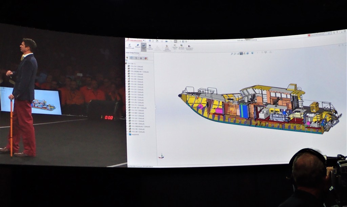Toggle the Section View button
Viewport: 347px width, 207px height.
coord(143,46)
